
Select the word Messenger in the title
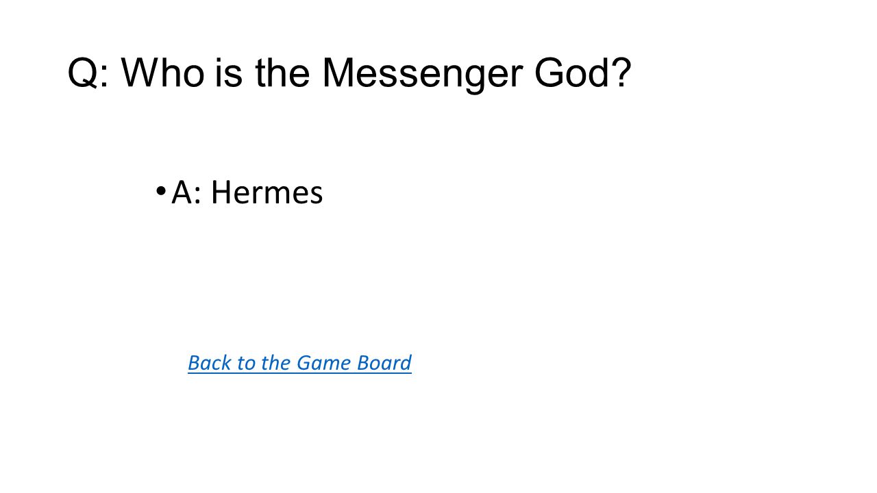point(419,74)
